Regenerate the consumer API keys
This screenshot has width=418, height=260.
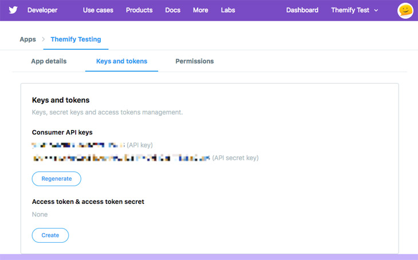57,179
